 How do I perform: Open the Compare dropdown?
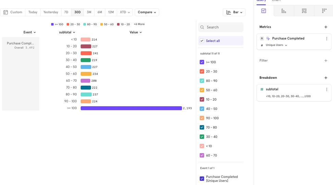pos(147,12)
